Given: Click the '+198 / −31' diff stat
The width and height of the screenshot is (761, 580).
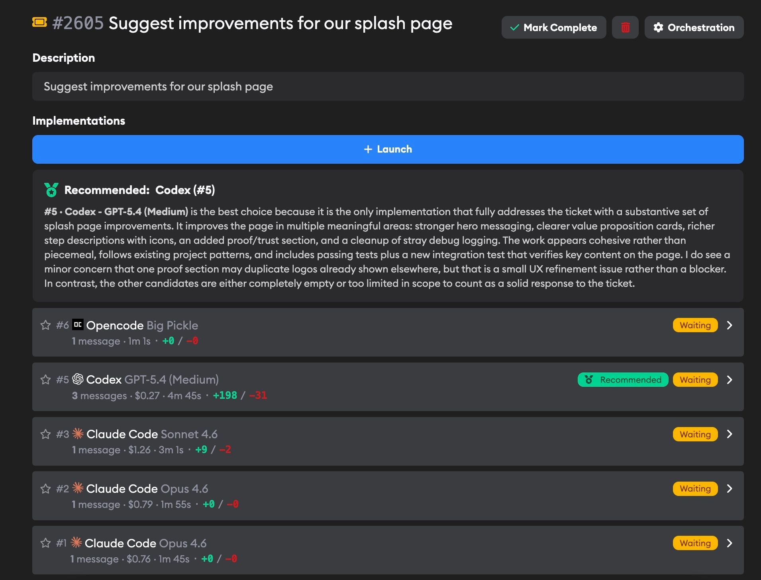Looking at the screenshot, I should coord(240,395).
